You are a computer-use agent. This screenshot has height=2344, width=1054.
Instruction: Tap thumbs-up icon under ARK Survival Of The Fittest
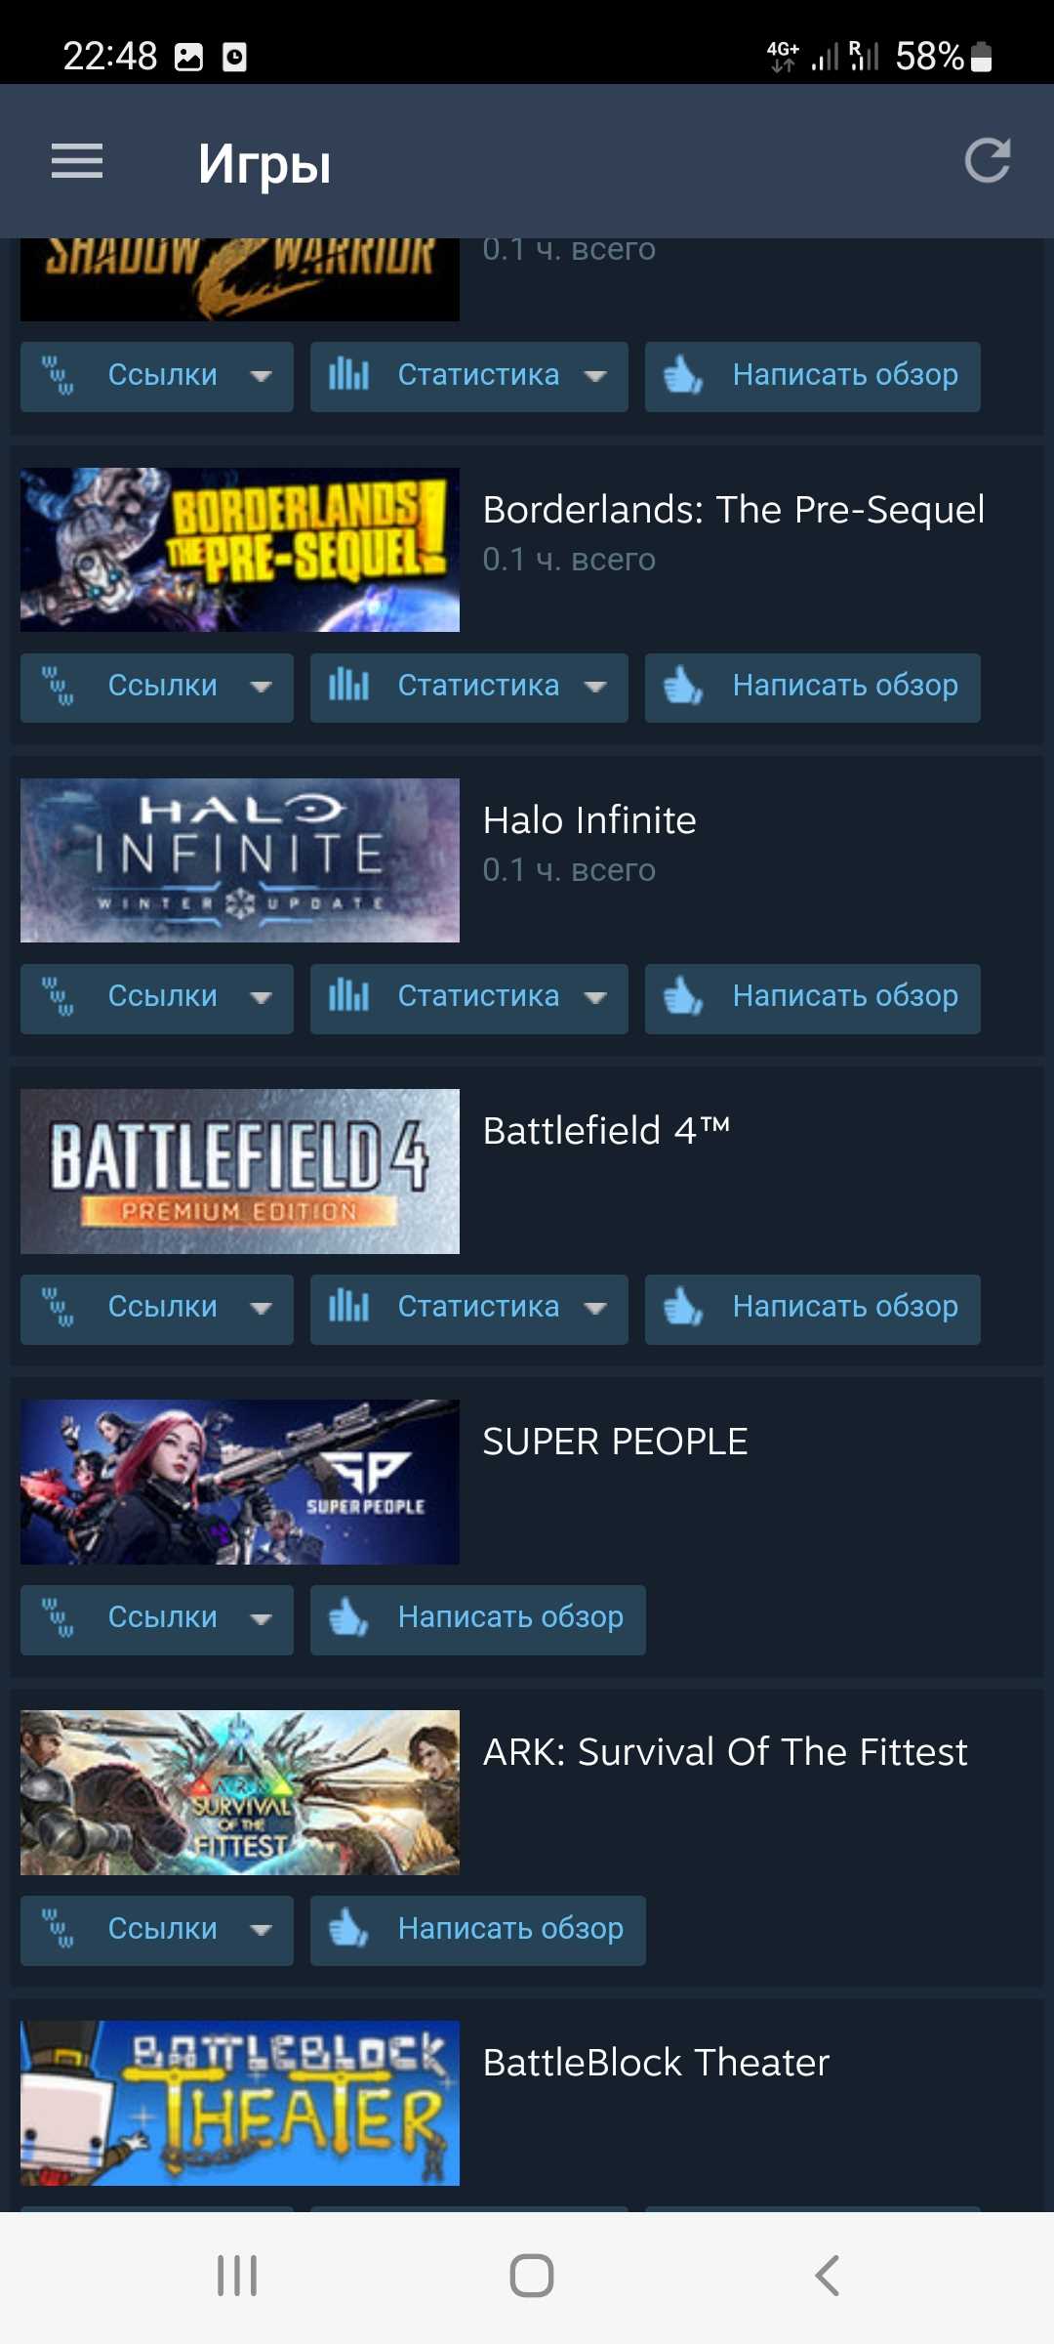(x=348, y=1929)
